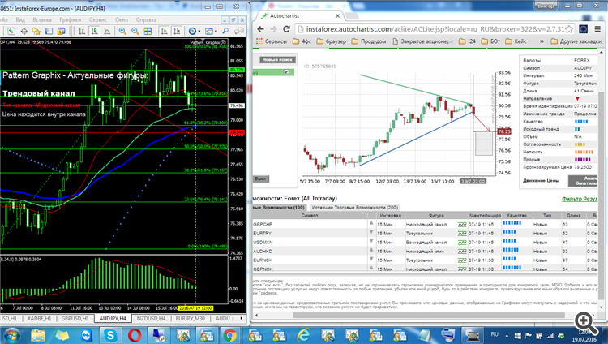Switch chart to Bar chart mode
Screen dimensions: 608x344
click(x=82, y=31)
